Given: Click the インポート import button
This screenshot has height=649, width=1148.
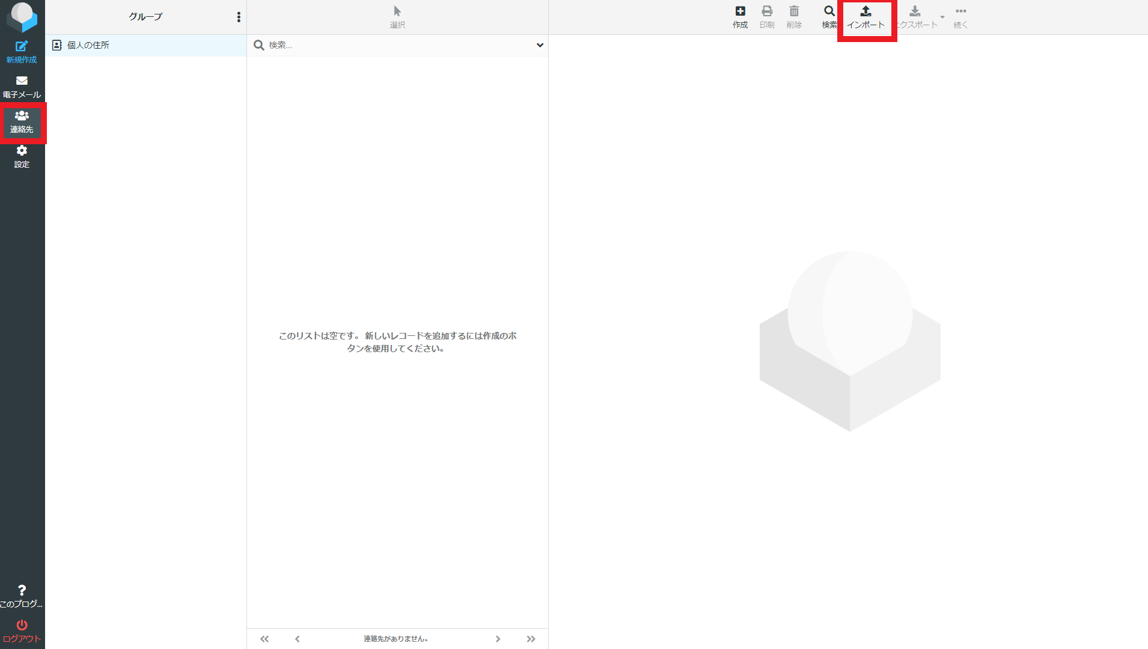Looking at the screenshot, I should [866, 17].
